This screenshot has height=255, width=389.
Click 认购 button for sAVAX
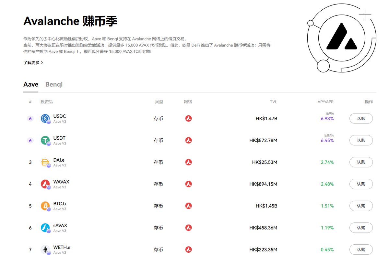(x=361, y=228)
